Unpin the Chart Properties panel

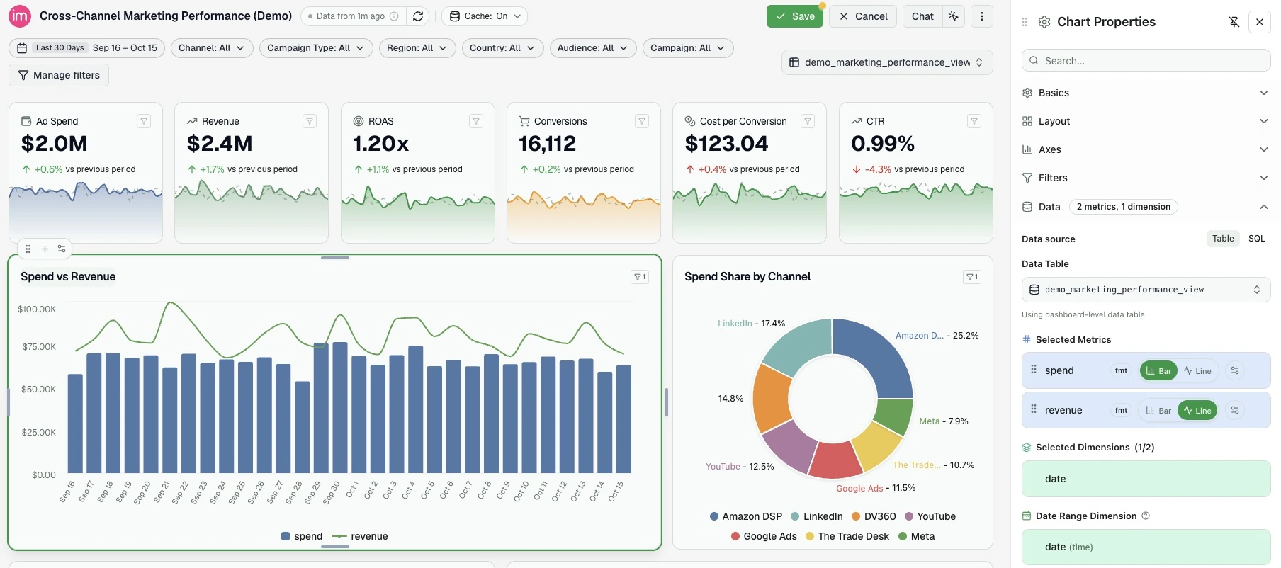(x=1234, y=22)
